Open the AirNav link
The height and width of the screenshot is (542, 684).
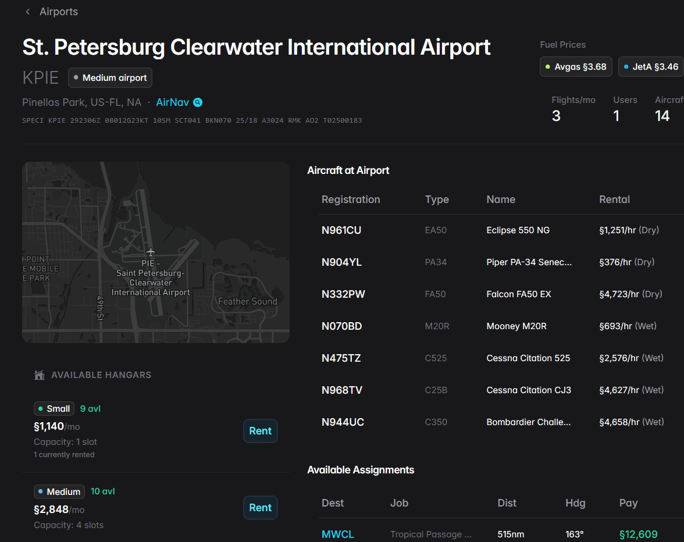(172, 102)
